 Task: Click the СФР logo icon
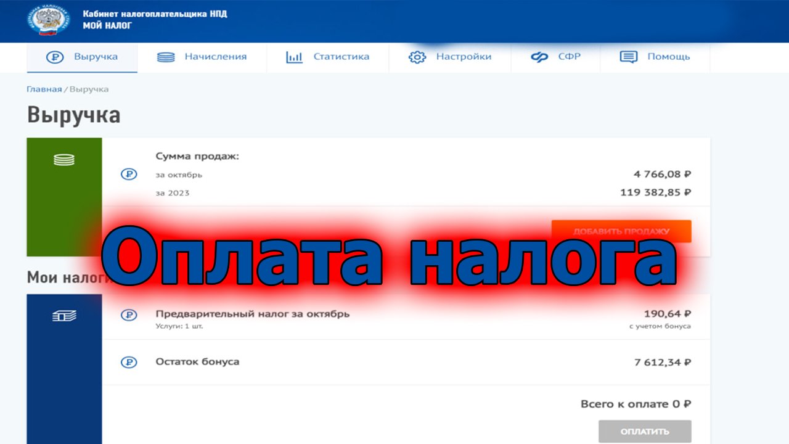point(539,57)
